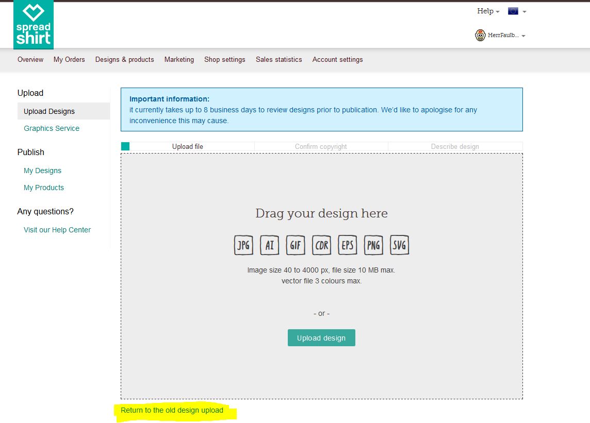Click the EPS file format icon
The height and width of the screenshot is (423, 590).
coord(348,245)
